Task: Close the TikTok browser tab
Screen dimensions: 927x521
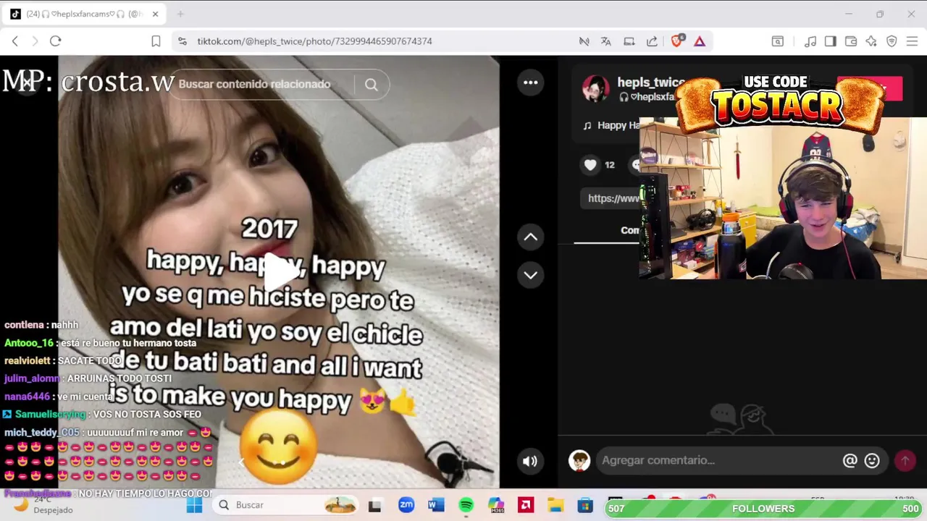Action: pos(155,14)
